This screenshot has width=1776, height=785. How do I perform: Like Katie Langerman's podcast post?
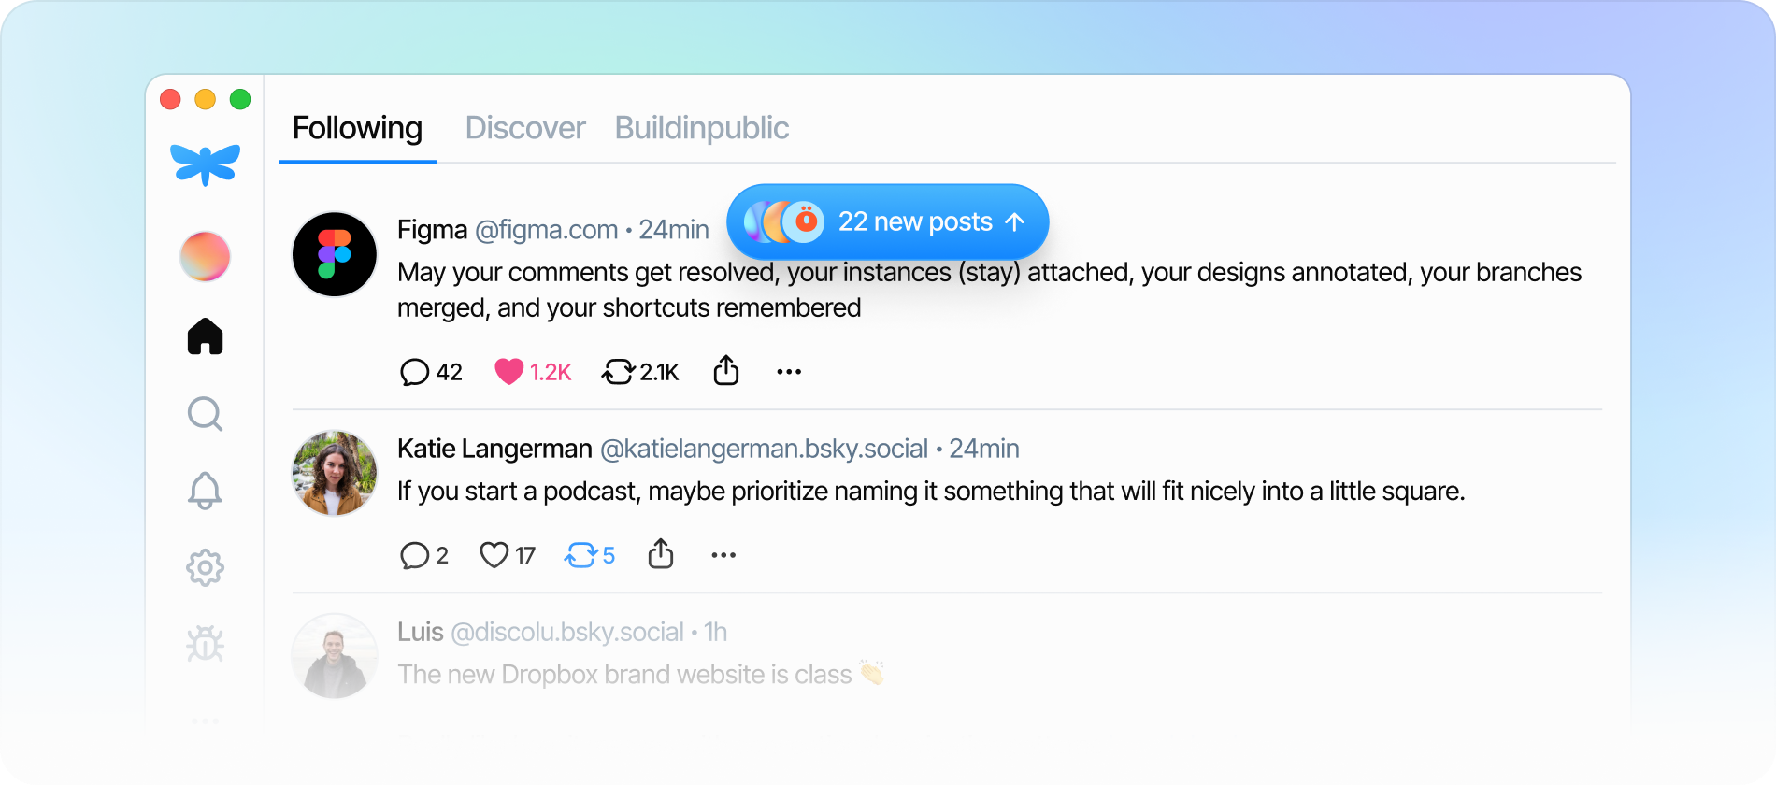pos(494,555)
